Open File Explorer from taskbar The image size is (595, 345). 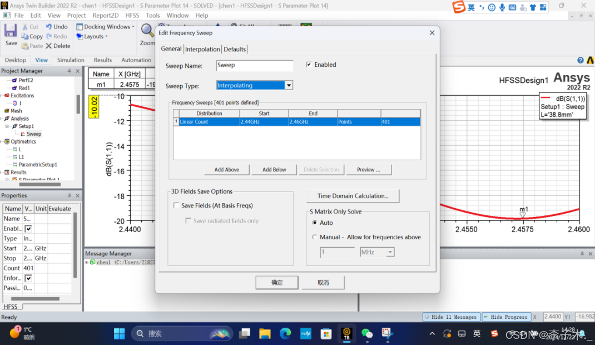[x=265, y=334]
